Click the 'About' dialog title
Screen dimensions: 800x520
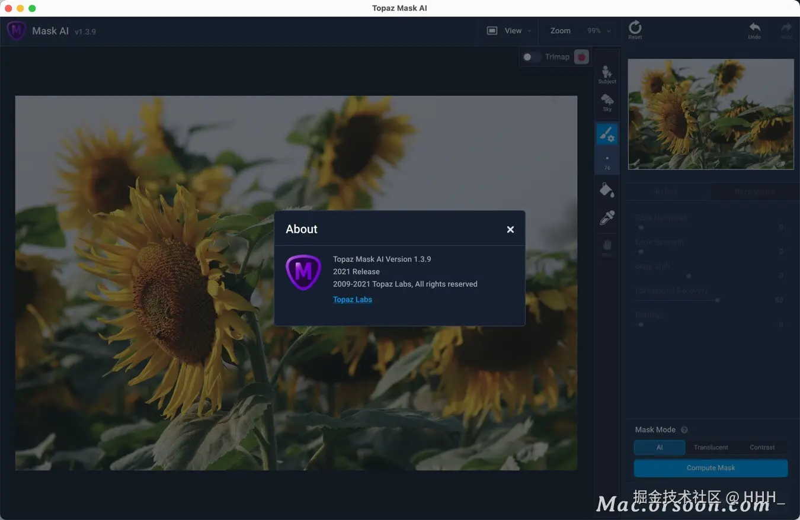tap(302, 229)
